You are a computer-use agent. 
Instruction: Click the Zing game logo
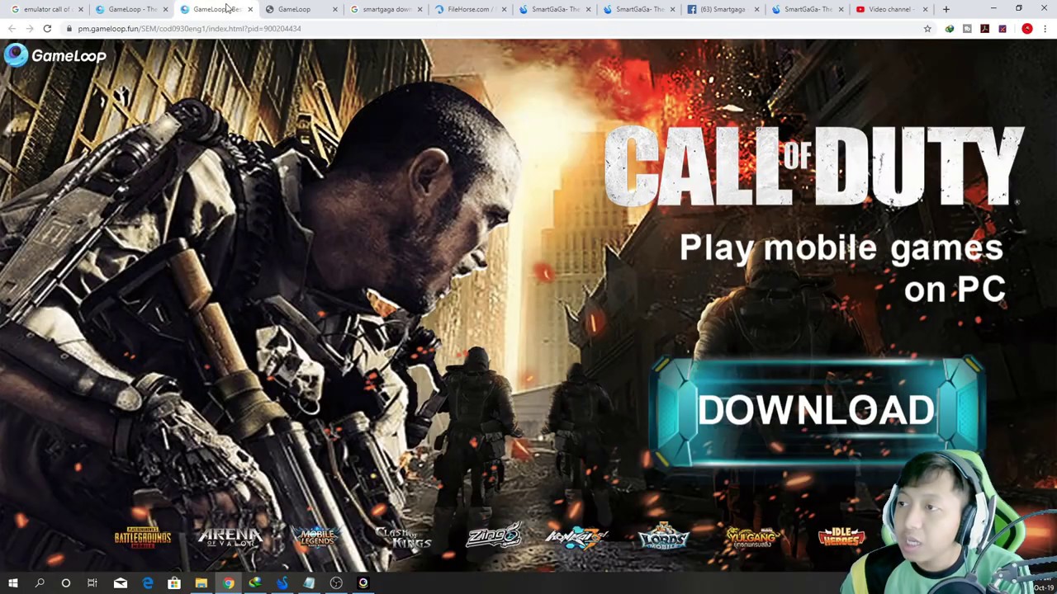(494, 536)
